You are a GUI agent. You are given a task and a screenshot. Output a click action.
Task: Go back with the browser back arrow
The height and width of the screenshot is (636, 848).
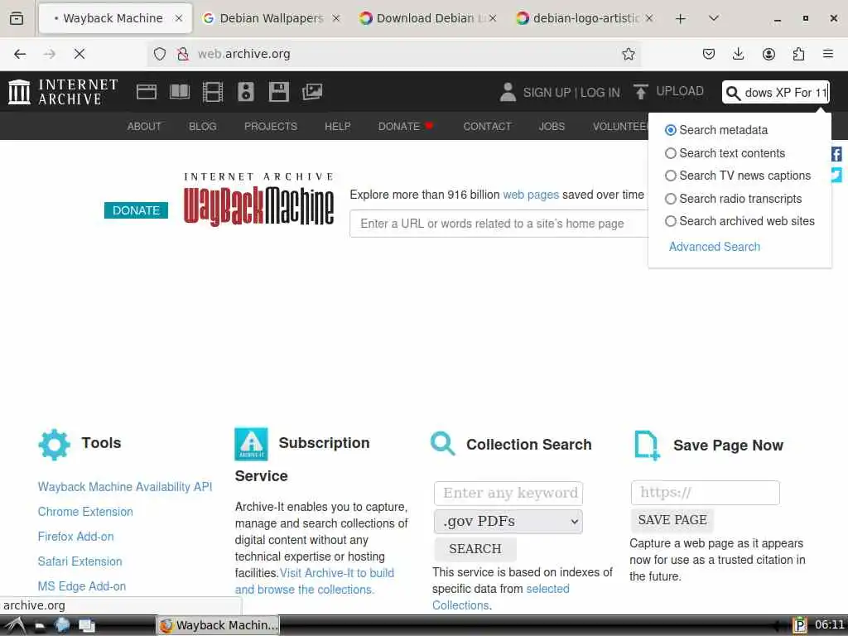20,54
